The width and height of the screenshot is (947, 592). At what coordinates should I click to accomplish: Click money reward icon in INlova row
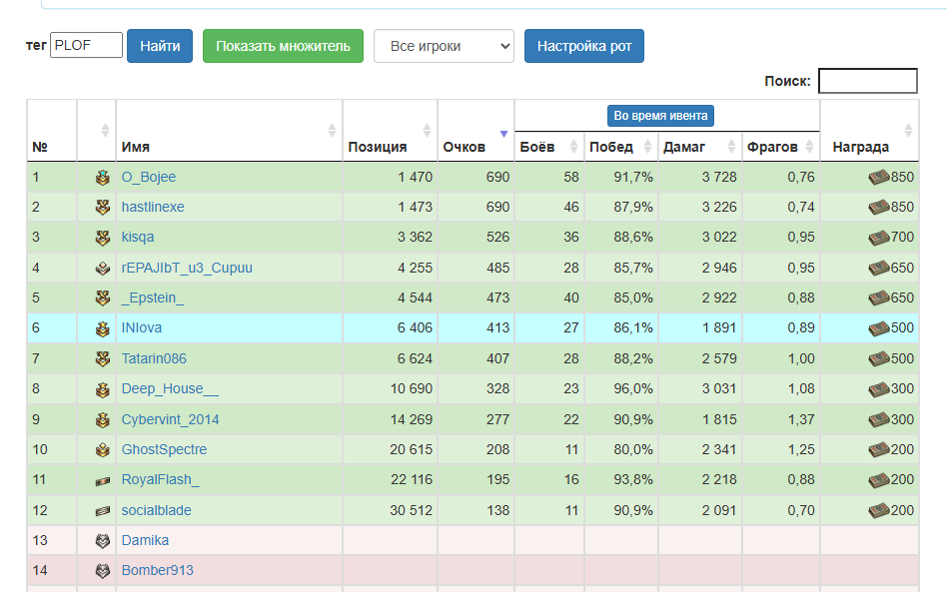[x=879, y=328]
